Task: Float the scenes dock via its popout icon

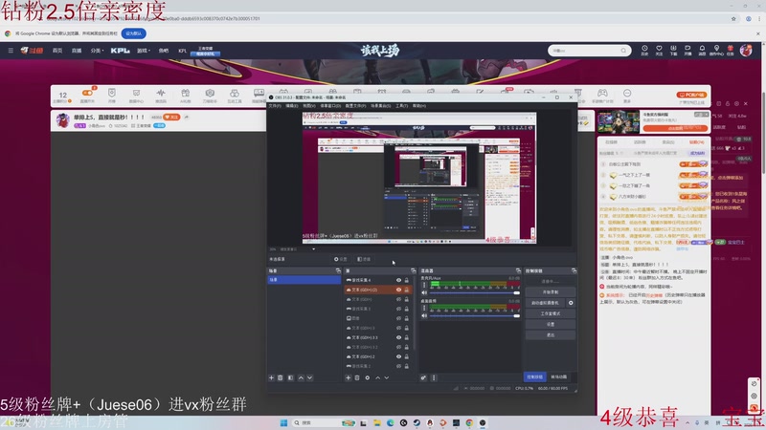Action: coord(338,270)
